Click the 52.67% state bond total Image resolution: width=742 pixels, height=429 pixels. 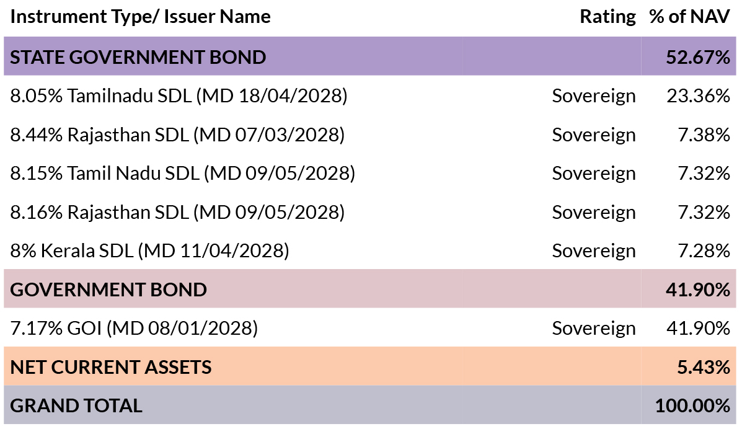click(x=697, y=57)
